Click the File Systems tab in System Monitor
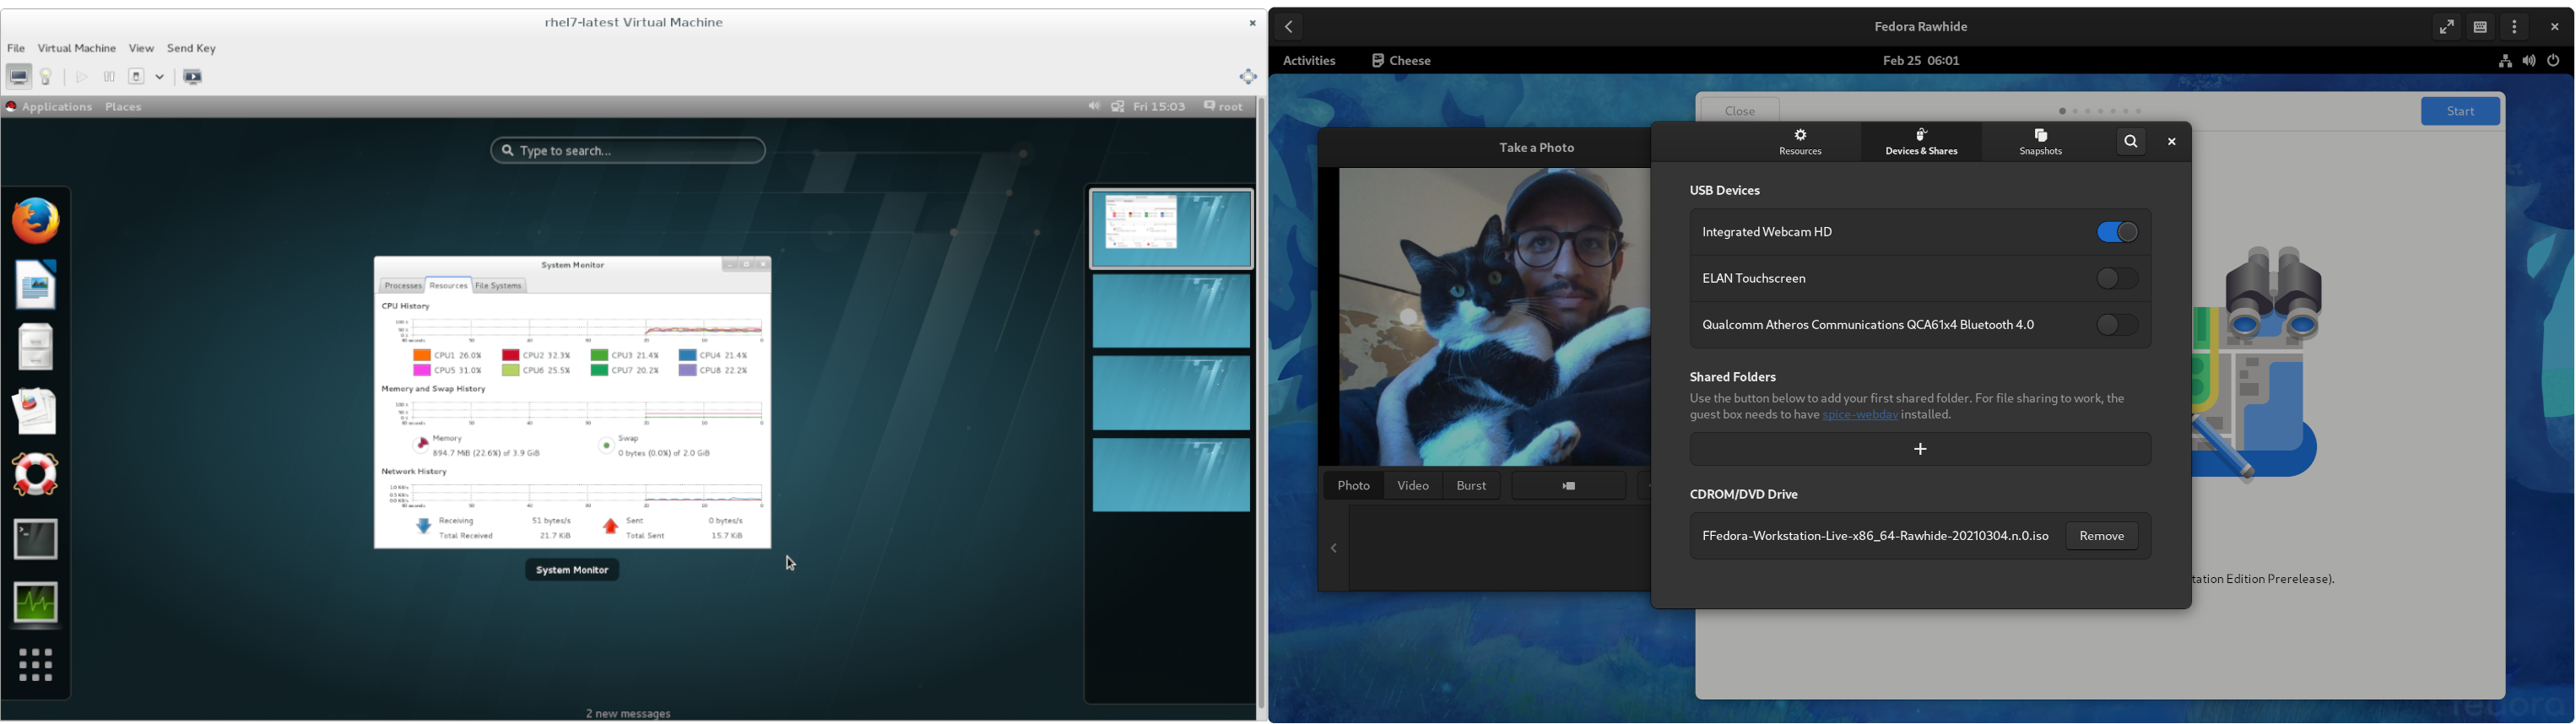 tap(499, 286)
